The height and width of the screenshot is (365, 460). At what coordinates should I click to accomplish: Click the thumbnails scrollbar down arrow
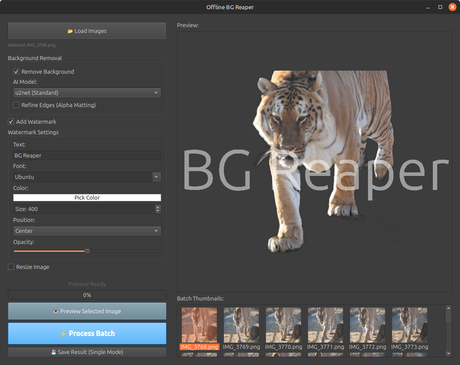[449, 354]
